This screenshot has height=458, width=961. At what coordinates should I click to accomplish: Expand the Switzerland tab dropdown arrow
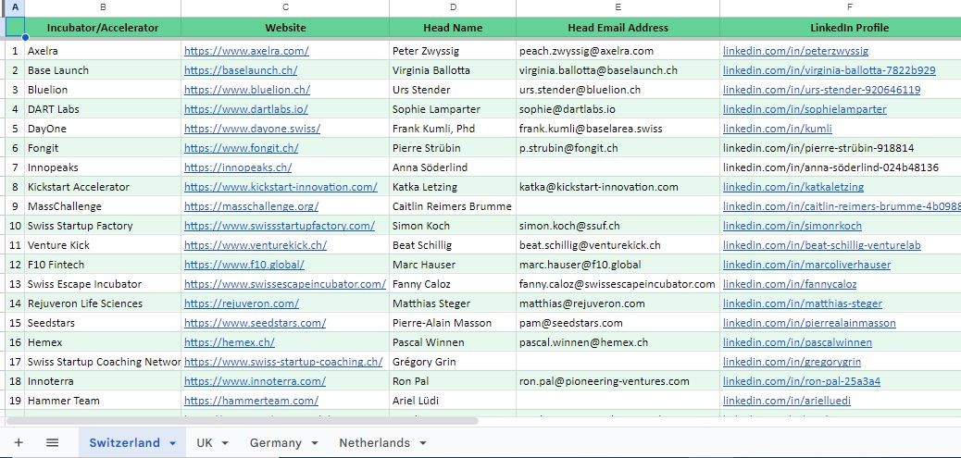click(173, 443)
